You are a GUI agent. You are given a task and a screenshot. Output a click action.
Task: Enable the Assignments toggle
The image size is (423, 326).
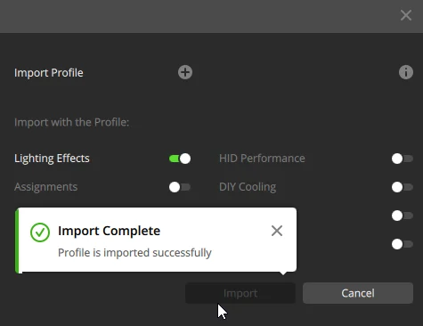coord(180,187)
